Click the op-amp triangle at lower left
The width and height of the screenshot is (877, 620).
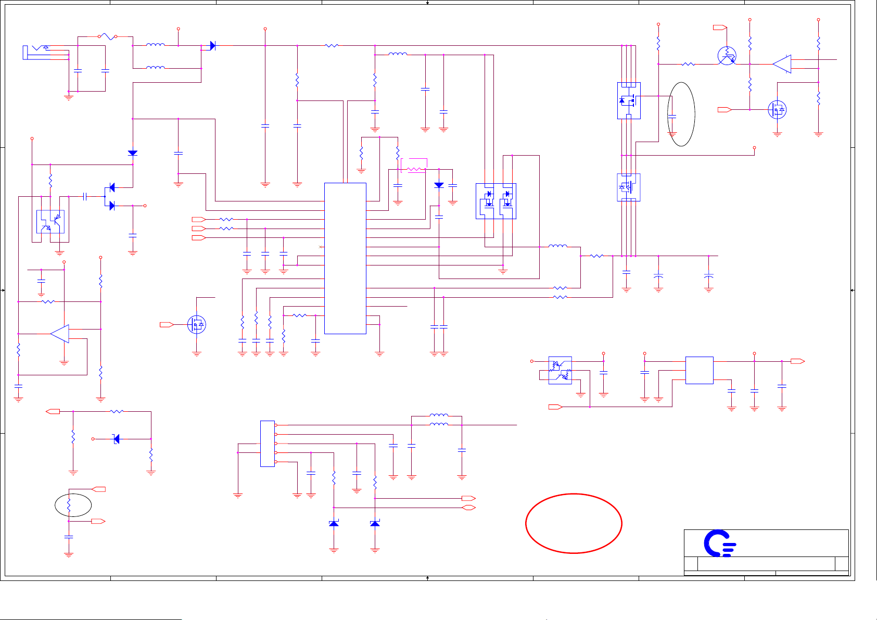point(60,334)
